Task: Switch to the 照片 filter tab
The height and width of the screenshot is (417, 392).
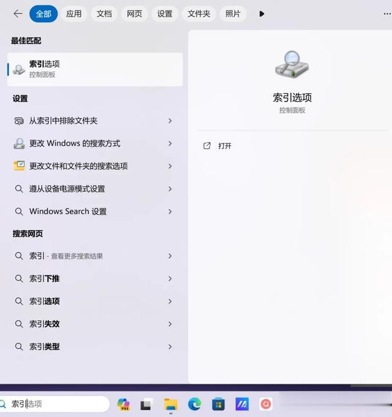Action: click(233, 14)
